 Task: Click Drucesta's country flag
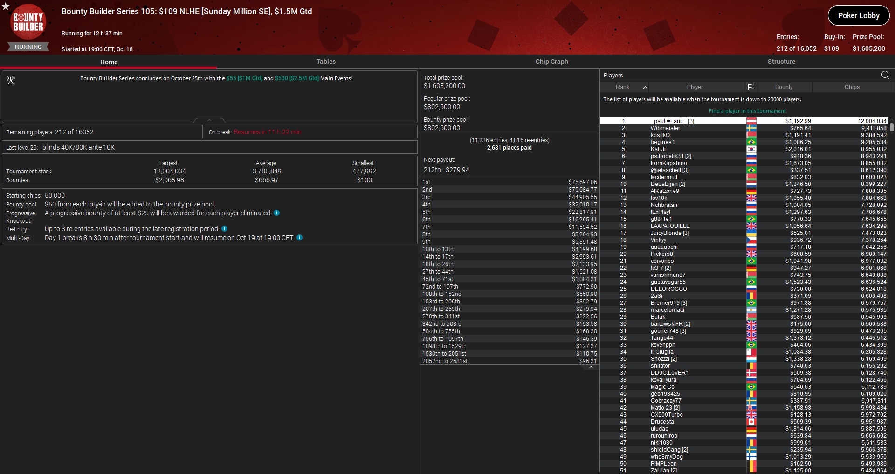coord(751,422)
